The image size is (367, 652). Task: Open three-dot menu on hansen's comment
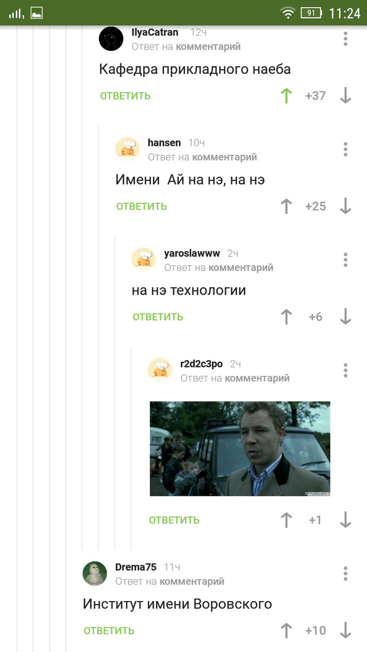(346, 149)
